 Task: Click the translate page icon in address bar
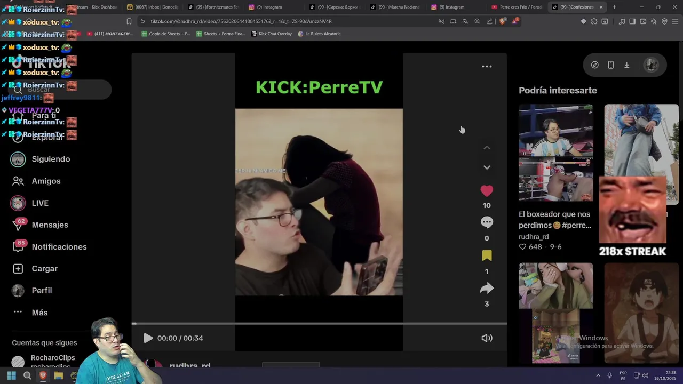tap(465, 21)
